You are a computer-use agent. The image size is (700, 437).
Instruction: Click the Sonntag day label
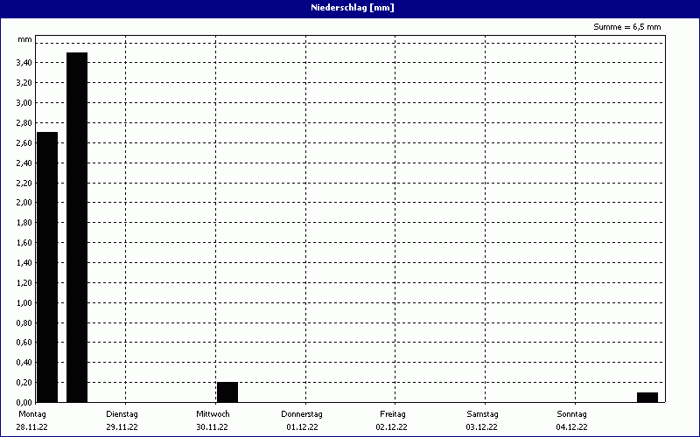(572, 413)
